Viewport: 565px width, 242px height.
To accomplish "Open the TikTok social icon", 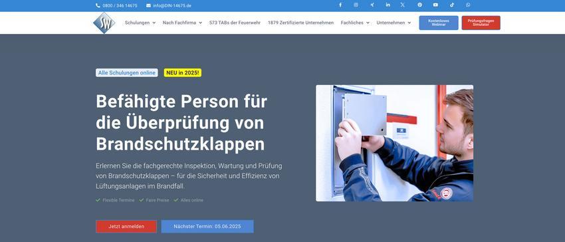I will tap(452, 5).
